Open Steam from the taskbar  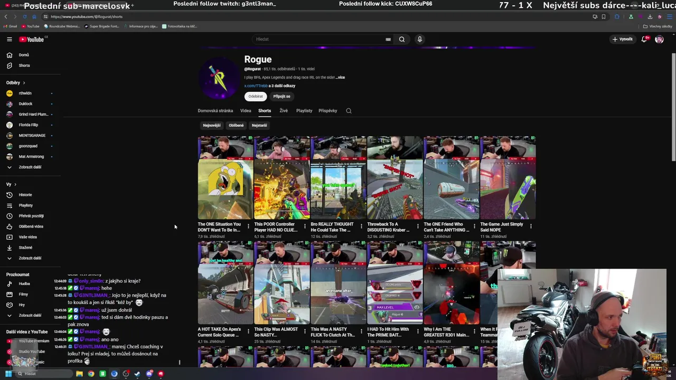point(137,374)
